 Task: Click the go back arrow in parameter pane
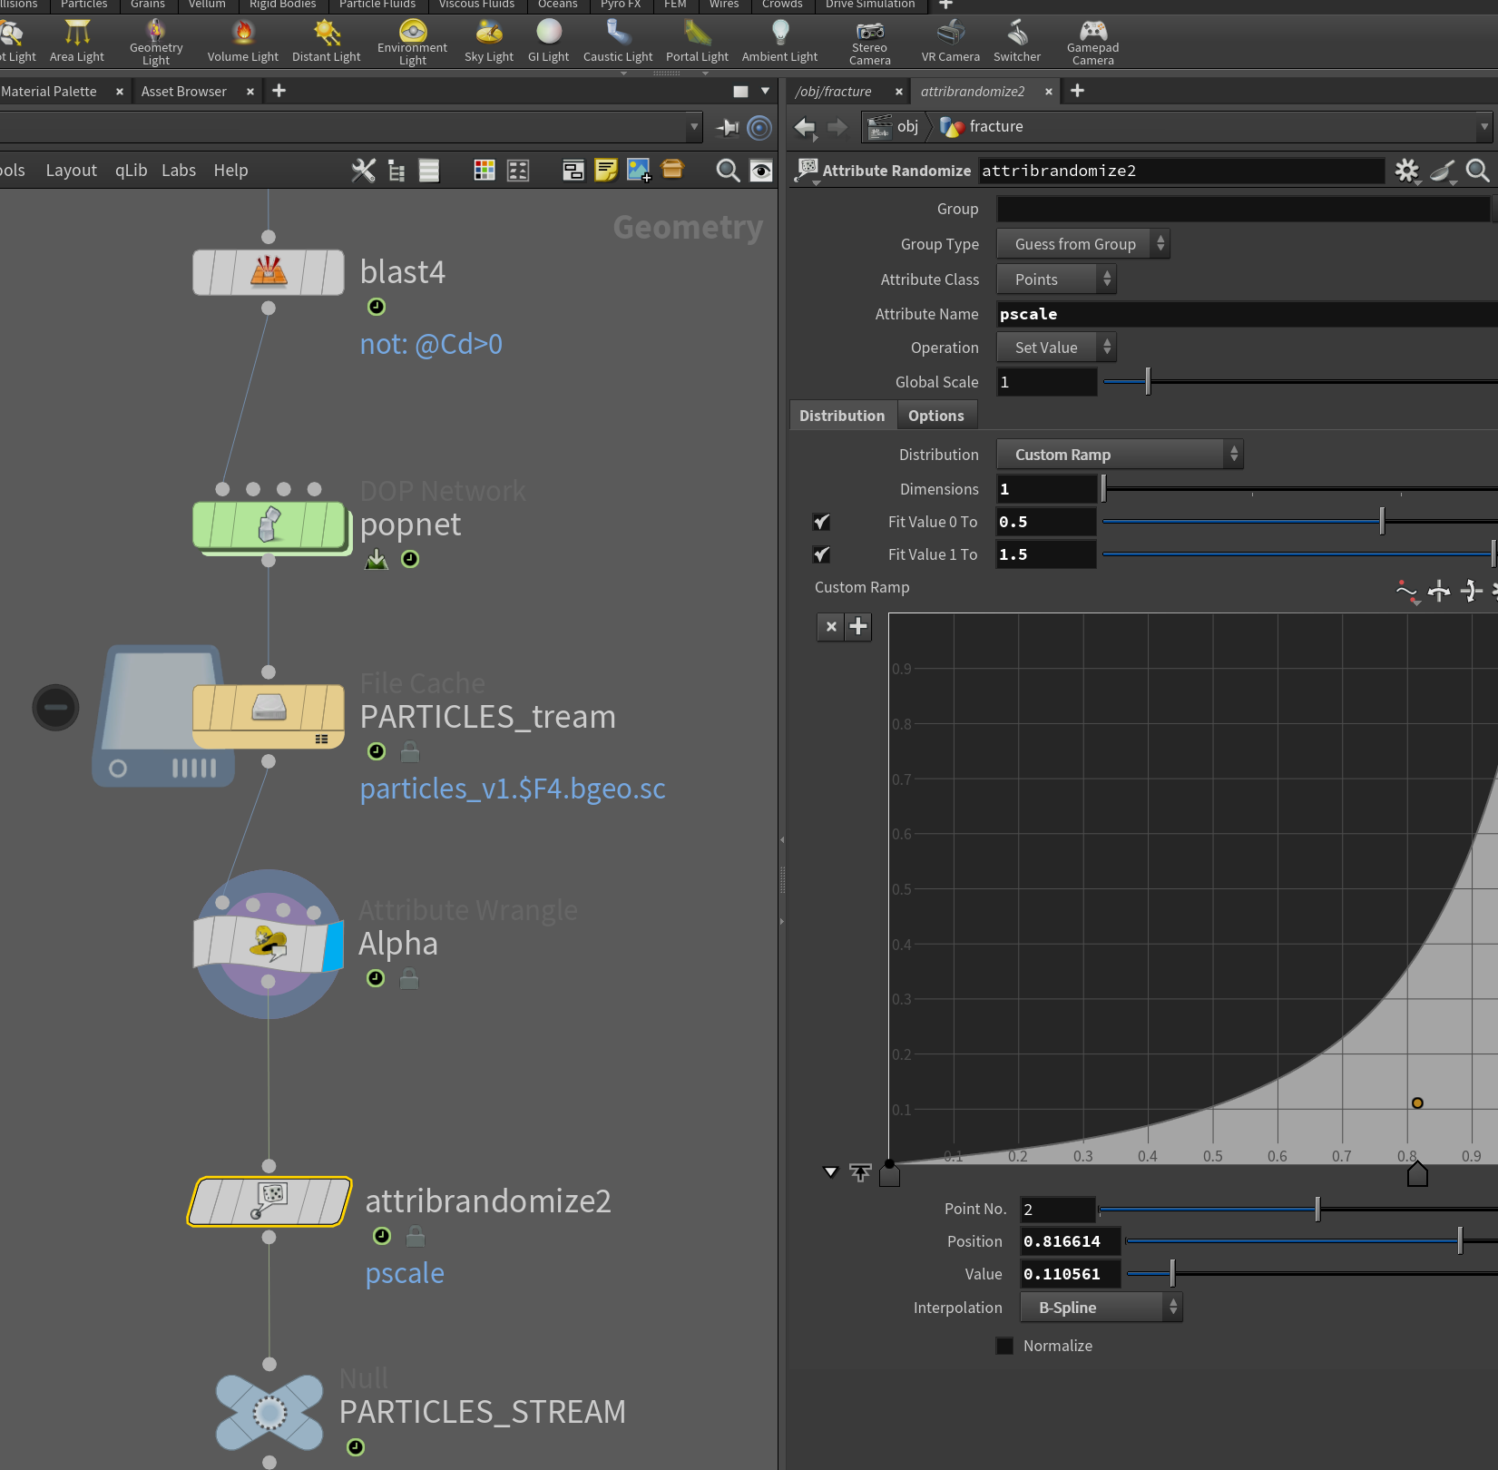[805, 127]
